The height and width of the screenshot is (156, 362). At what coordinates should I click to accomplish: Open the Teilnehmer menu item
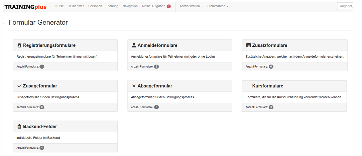pos(76,6)
